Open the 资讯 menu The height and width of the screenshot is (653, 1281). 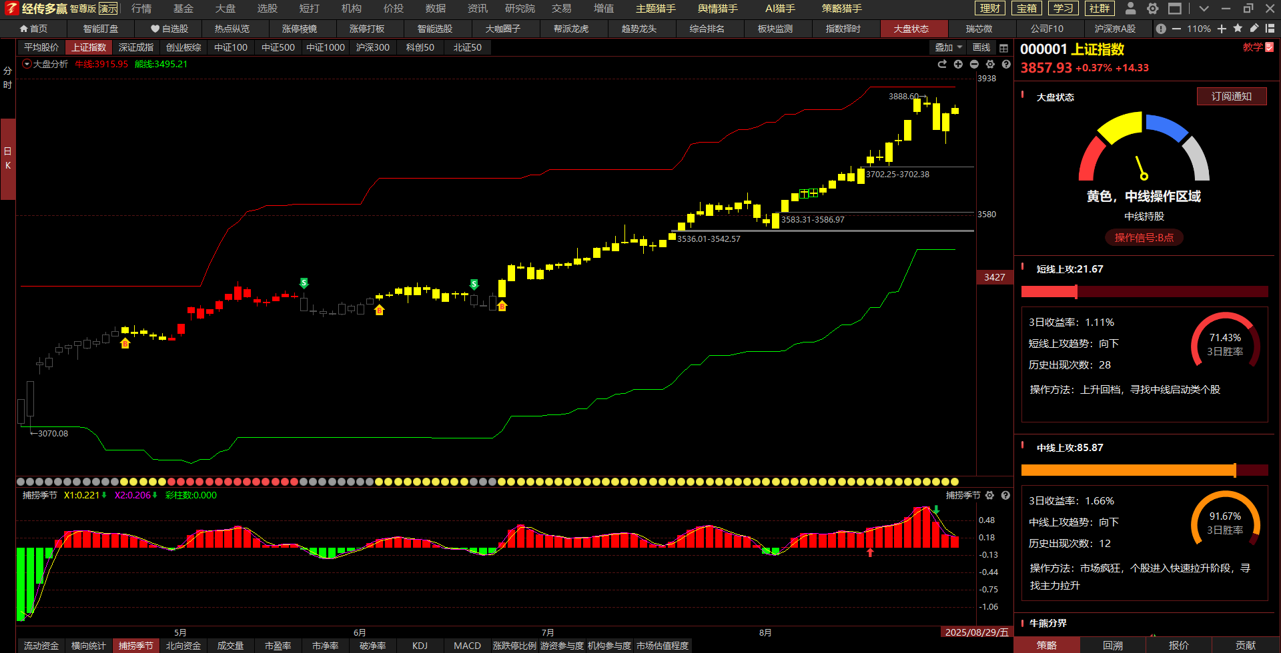click(x=478, y=9)
